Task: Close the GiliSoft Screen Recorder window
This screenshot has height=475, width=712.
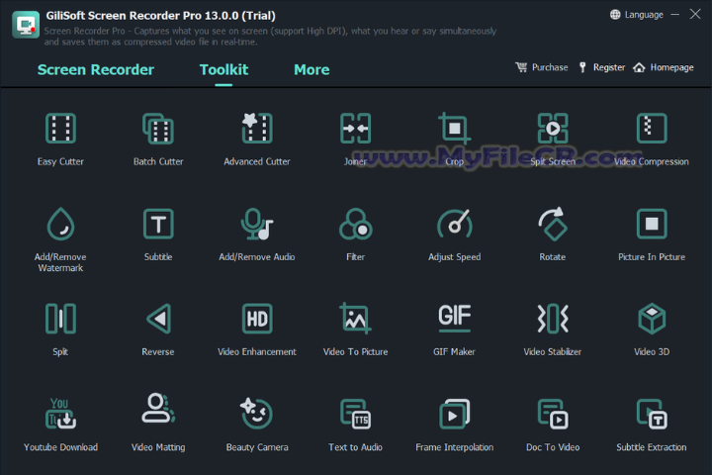Action: [695, 14]
